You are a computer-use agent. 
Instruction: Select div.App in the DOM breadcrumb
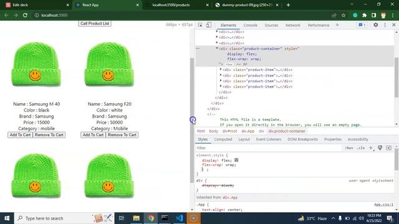click(x=248, y=131)
